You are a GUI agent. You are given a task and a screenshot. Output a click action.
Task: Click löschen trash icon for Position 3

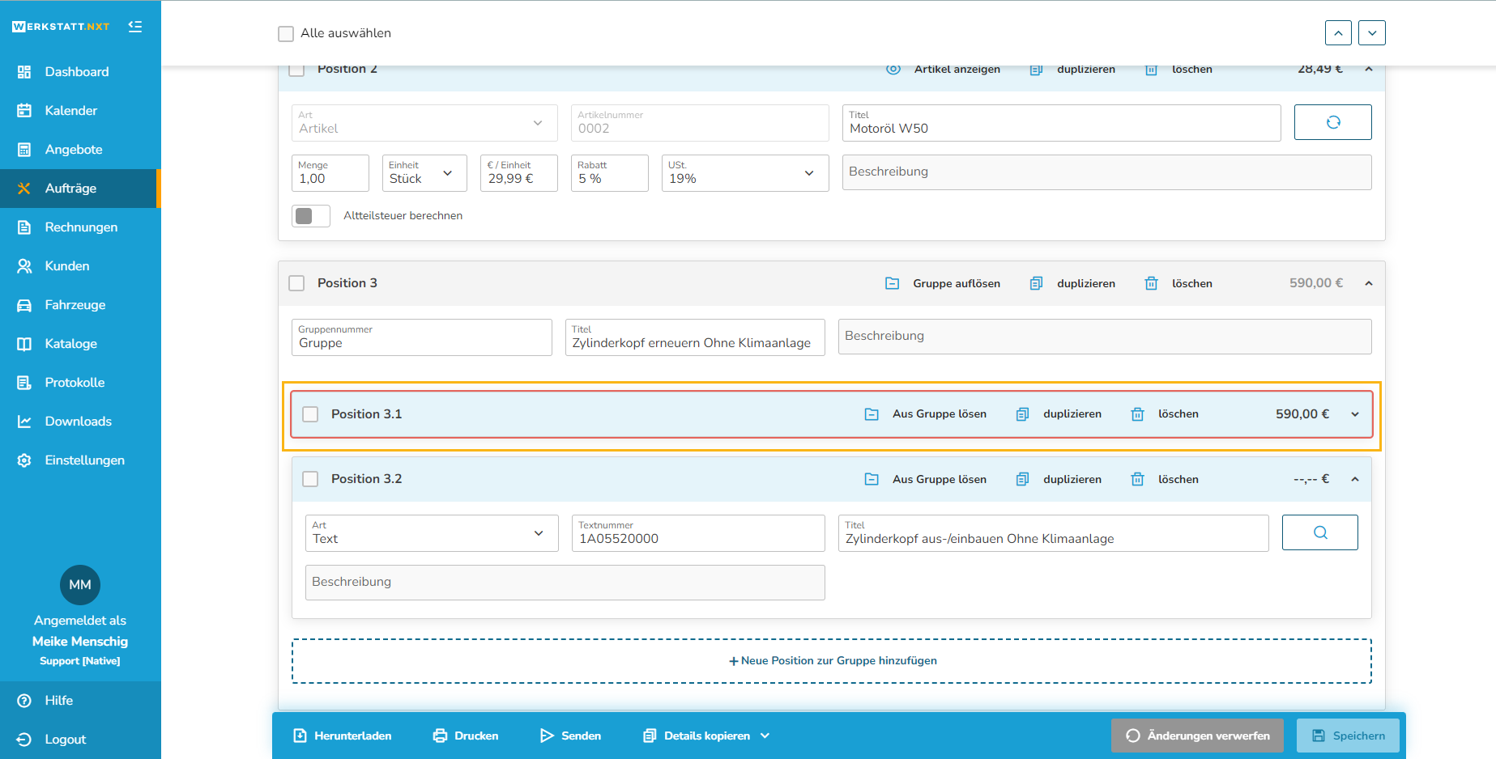pos(1151,284)
